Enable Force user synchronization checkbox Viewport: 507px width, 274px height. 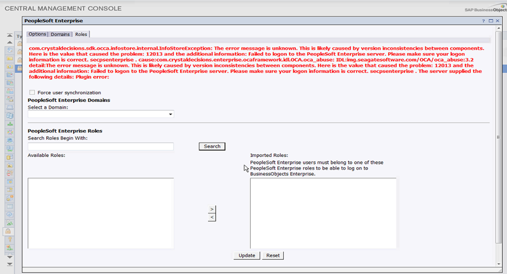(32, 92)
